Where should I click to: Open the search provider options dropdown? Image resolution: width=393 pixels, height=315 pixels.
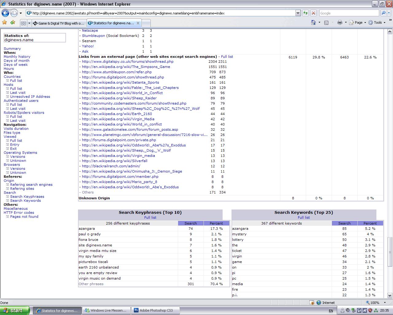point(389,13)
